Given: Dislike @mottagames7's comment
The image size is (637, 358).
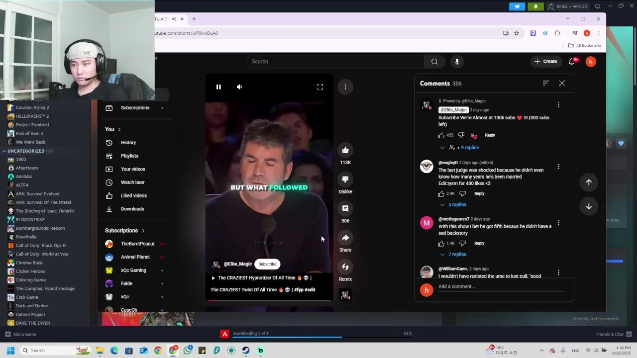Looking at the screenshot, I should 462,243.
